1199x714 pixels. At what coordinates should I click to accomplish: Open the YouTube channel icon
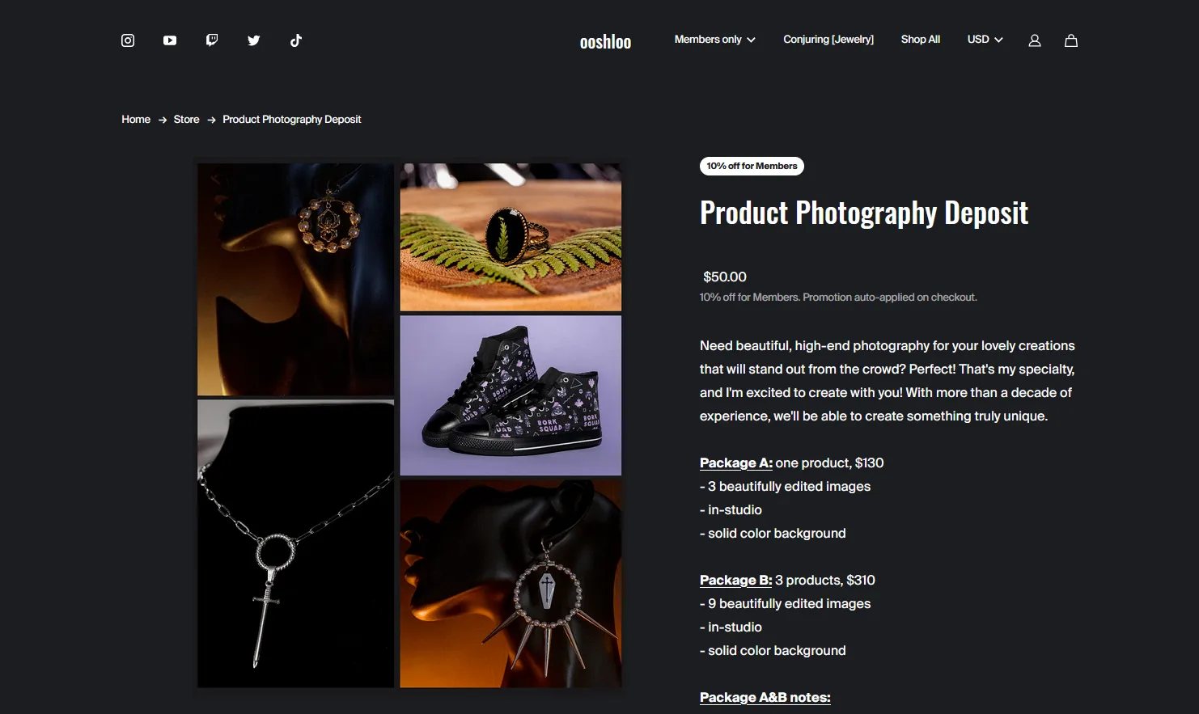click(x=170, y=40)
